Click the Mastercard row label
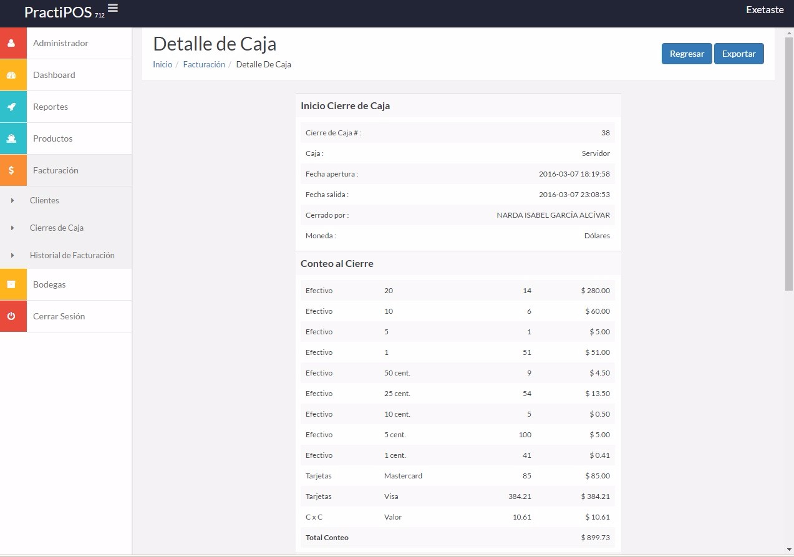This screenshot has width=794, height=557. [403, 476]
